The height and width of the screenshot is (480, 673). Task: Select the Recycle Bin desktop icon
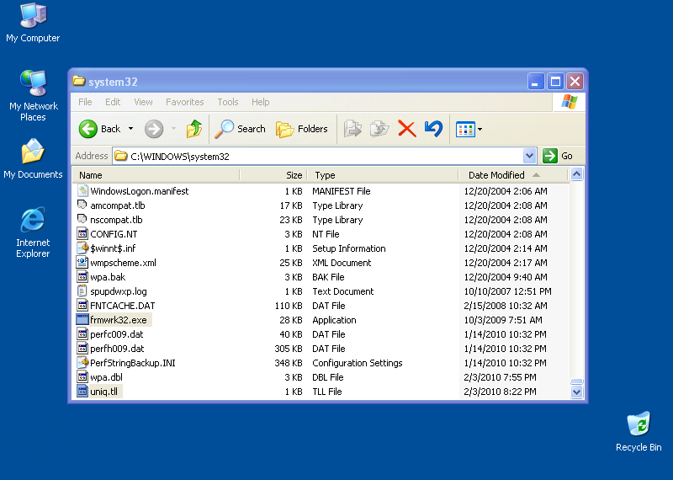(639, 424)
